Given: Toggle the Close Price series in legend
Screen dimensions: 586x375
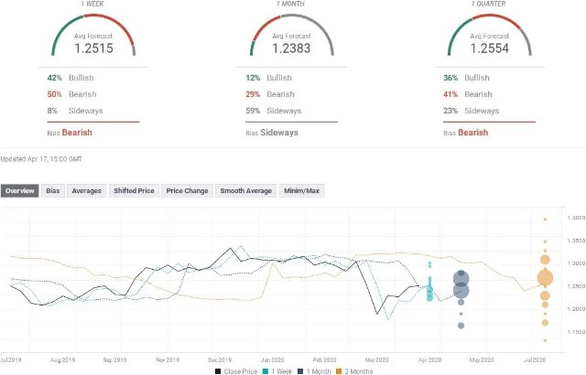Looking at the screenshot, I should click(x=236, y=370).
